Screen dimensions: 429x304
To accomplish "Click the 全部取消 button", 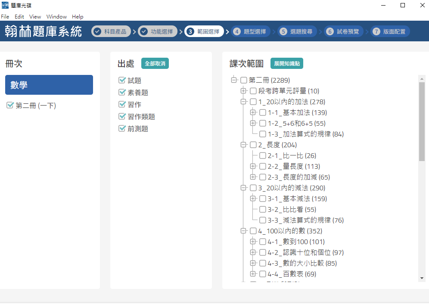I will click(155, 64).
